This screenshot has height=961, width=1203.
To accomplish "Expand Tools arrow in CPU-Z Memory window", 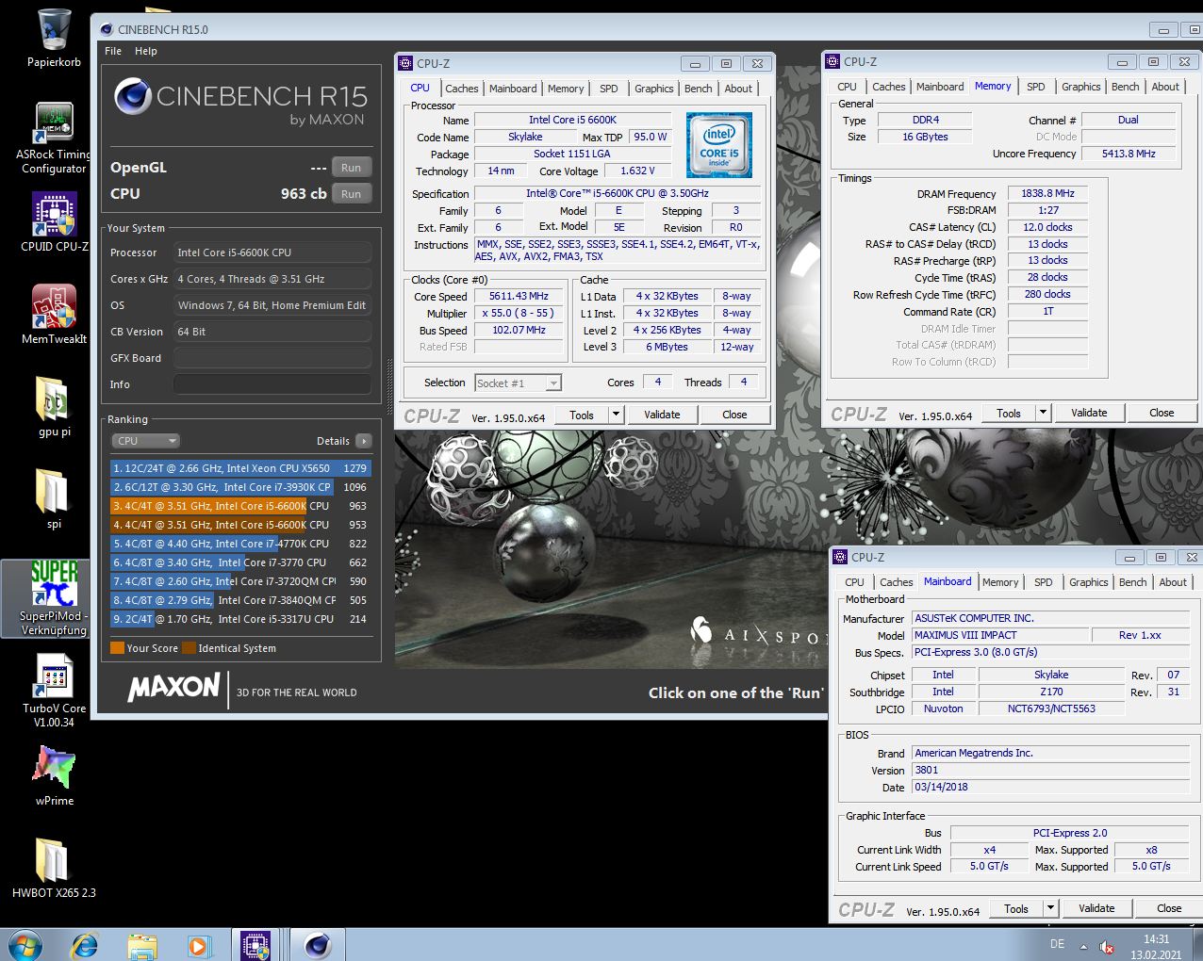I will (1043, 413).
